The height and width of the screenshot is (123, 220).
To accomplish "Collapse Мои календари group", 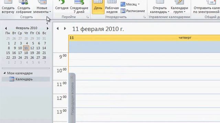I will click(4, 73).
